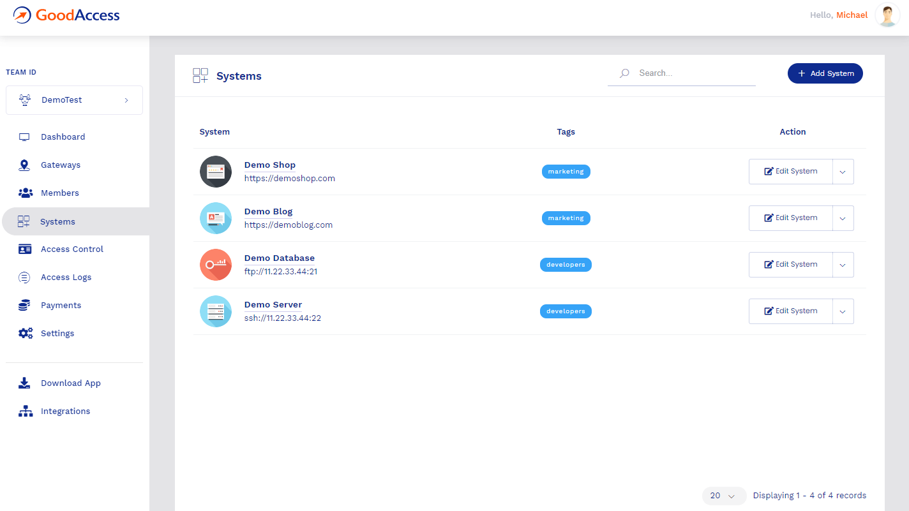
Task: Click the Add System button
Action: click(825, 73)
